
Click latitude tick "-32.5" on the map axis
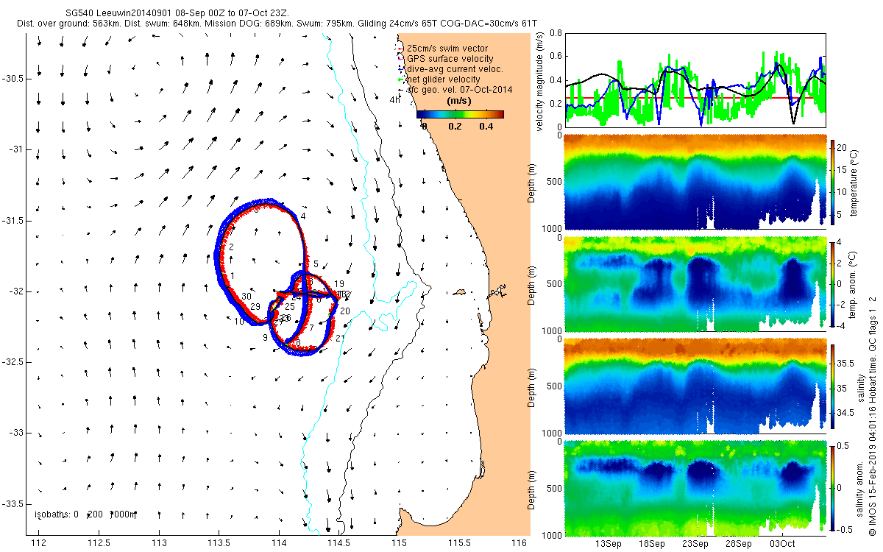[14, 363]
